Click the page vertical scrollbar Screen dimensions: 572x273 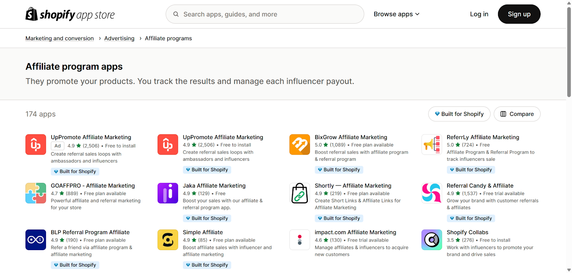pyautogui.click(x=569, y=52)
